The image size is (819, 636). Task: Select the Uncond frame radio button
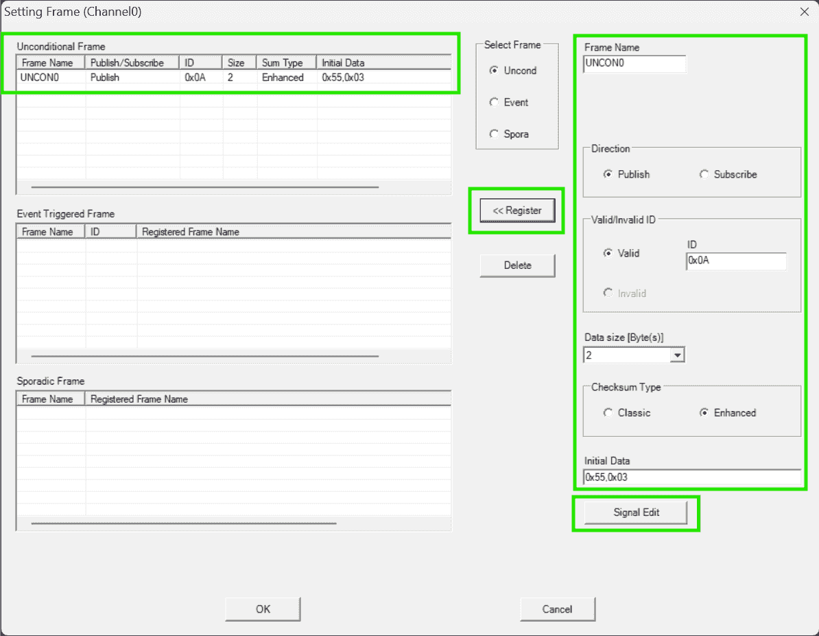494,71
